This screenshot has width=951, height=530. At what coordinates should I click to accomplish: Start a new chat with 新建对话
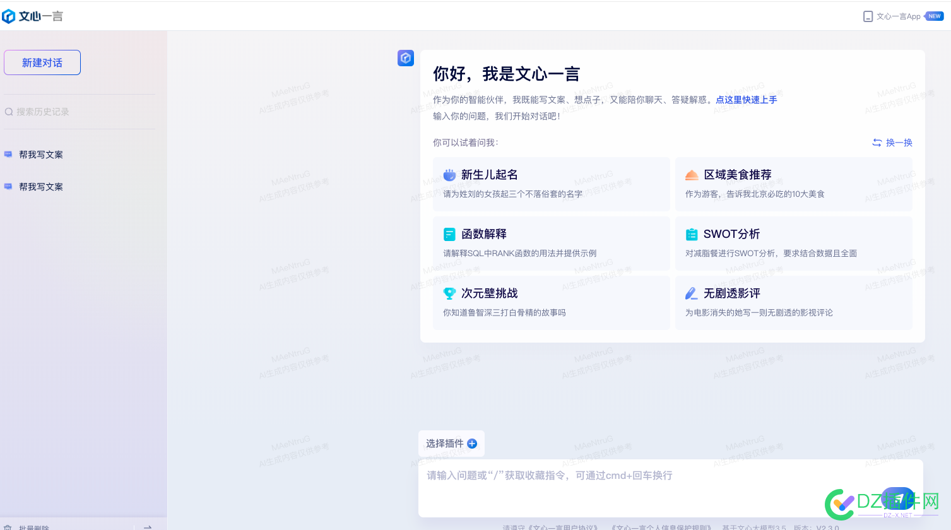[42, 62]
